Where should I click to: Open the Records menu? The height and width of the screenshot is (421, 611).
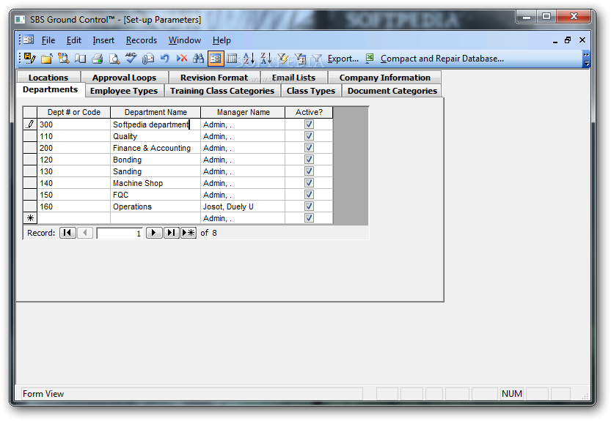pos(142,40)
